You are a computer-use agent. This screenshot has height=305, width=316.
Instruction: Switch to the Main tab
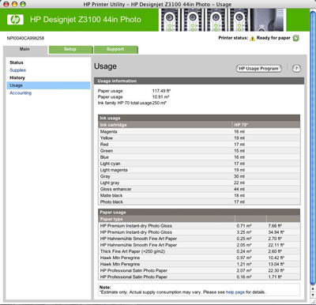(25, 50)
